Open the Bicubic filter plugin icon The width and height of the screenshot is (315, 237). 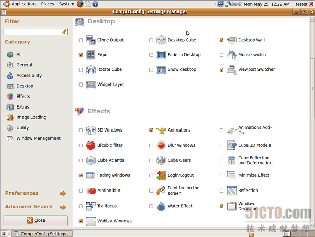coord(91,145)
